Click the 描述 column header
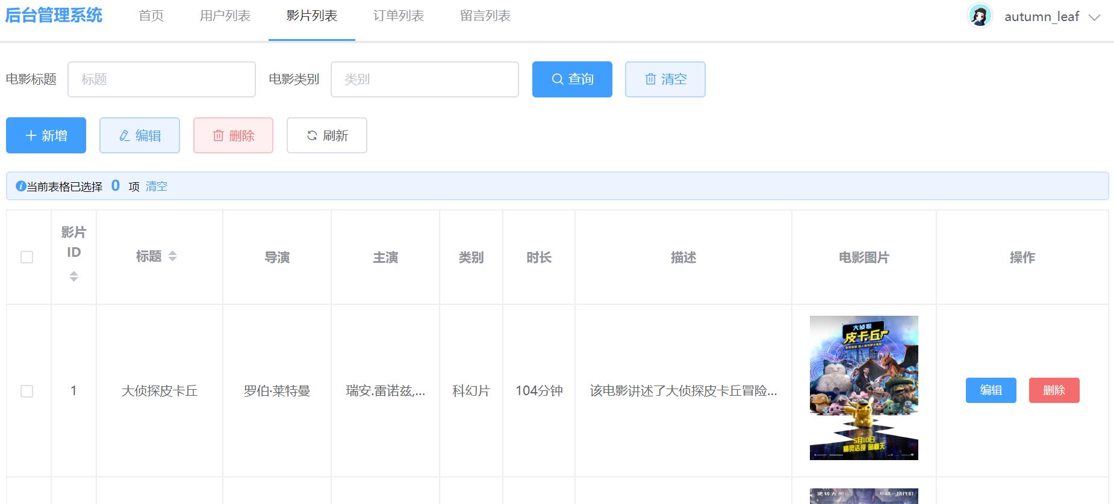The height and width of the screenshot is (504, 1114). pyautogui.click(x=683, y=257)
